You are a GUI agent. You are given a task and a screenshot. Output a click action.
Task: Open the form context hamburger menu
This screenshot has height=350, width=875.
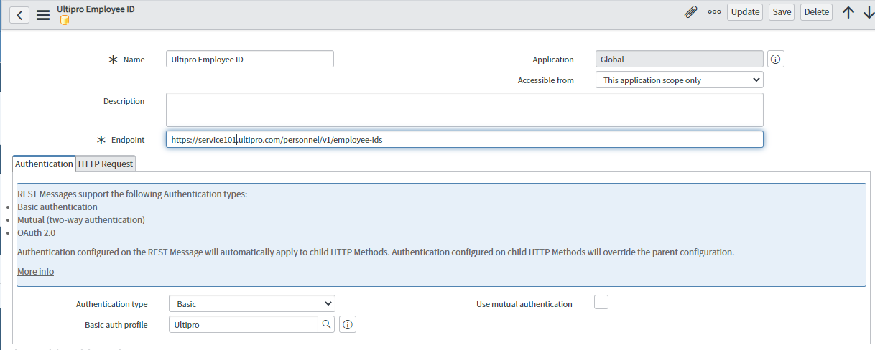click(42, 15)
